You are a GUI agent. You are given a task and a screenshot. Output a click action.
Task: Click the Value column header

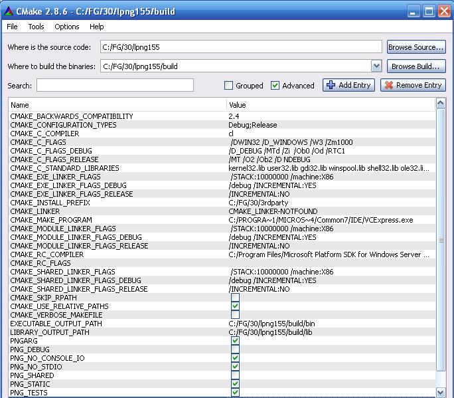331,105
